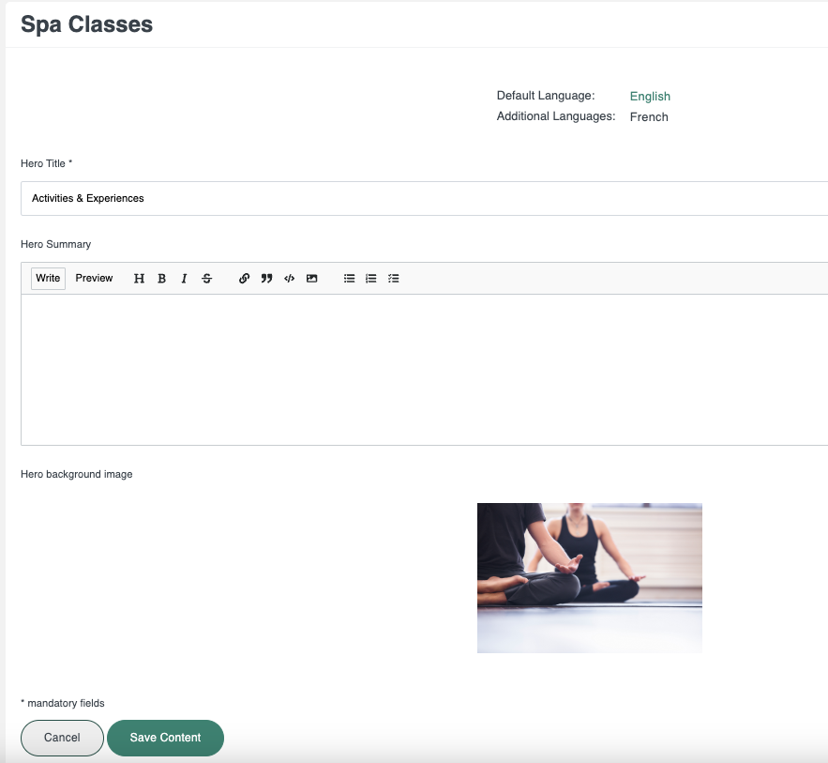Switch to the Write tab
The width and height of the screenshot is (828, 763).
tap(48, 279)
